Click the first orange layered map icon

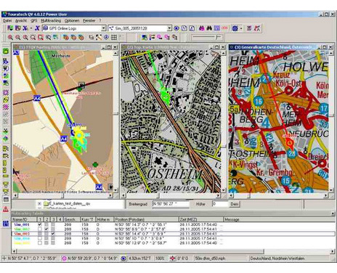pyautogui.click(x=66, y=37)
